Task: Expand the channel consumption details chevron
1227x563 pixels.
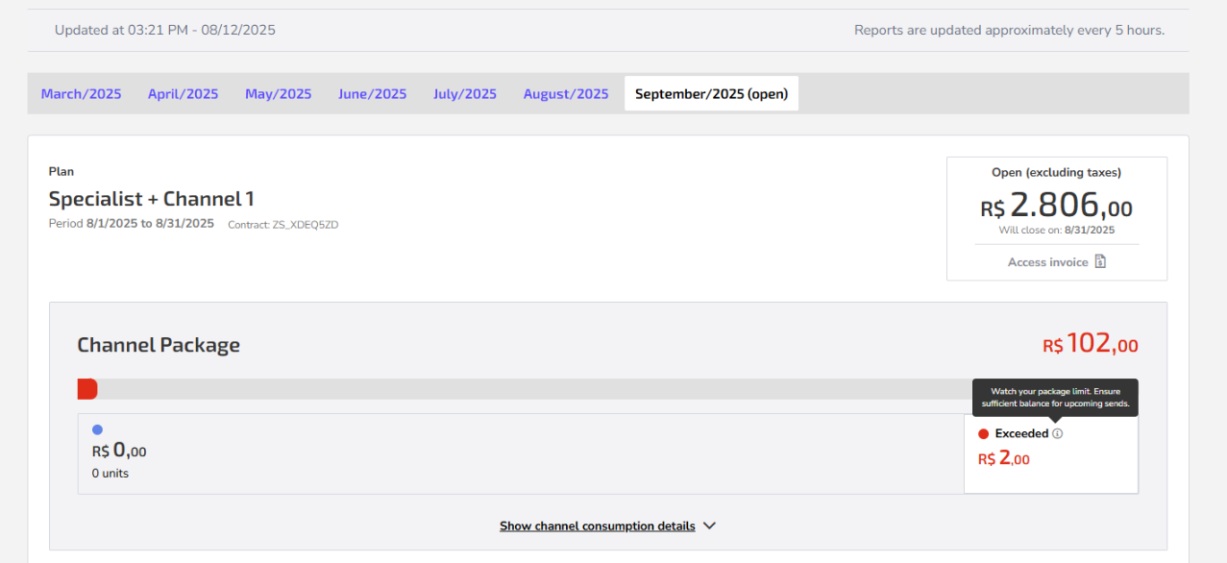Action: [709, 526]
